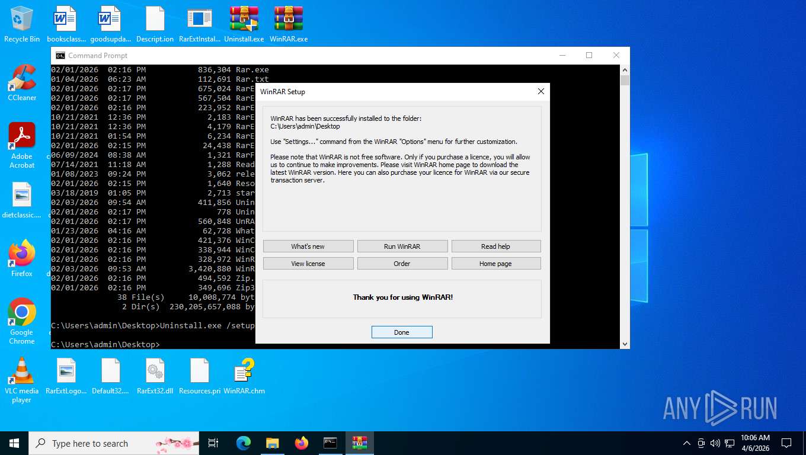Switch to Command Prompt taskbar button
806x455 pixels.
(x=330, y=443)
